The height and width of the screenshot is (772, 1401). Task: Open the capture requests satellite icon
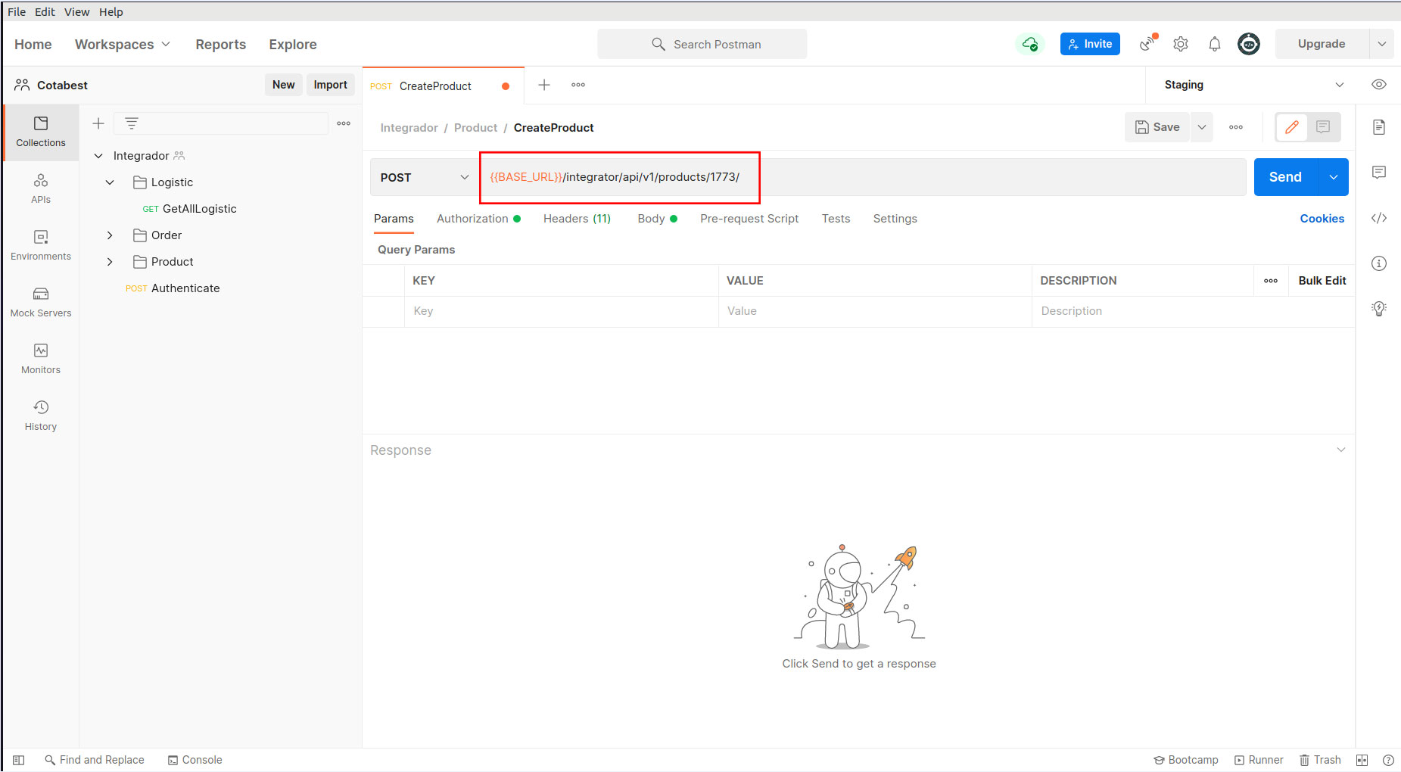tap(1148, 43)
